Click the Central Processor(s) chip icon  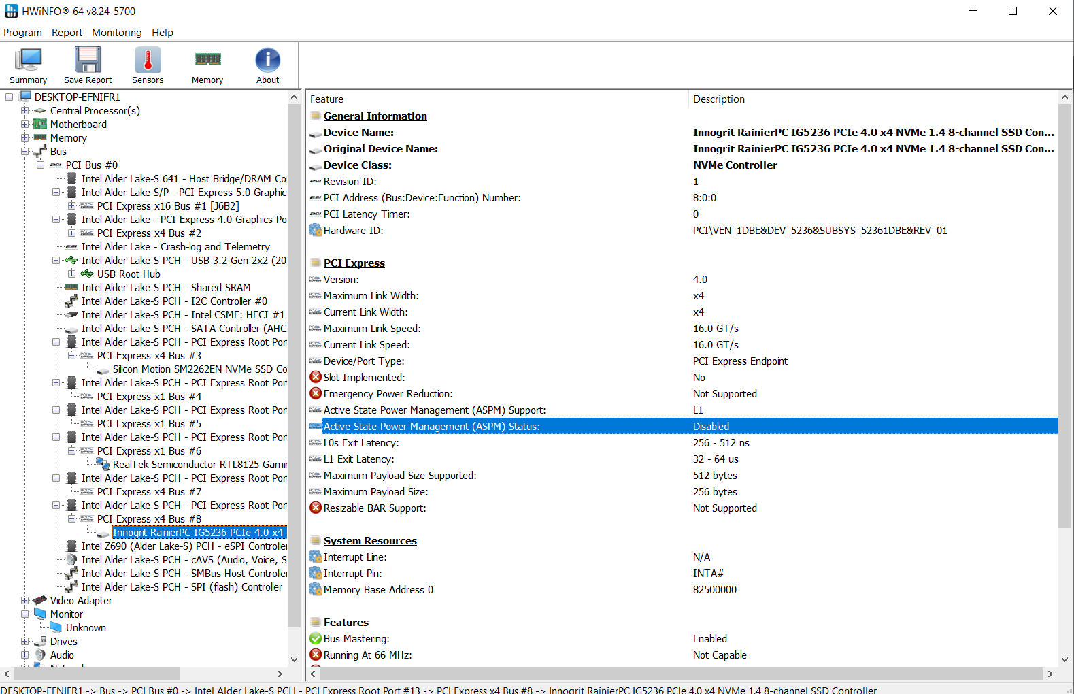point(40,110)
